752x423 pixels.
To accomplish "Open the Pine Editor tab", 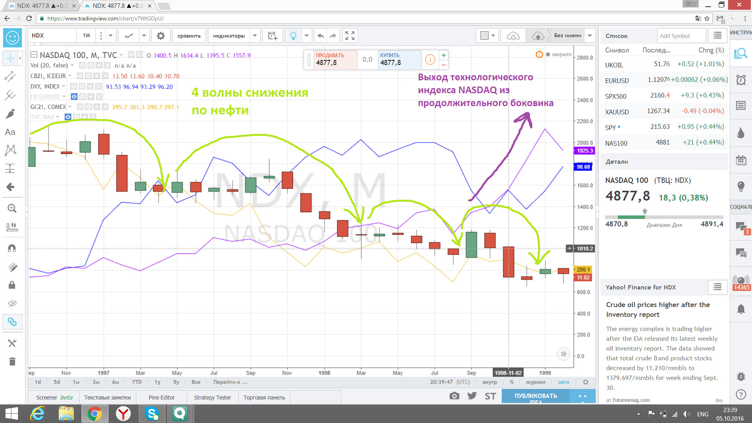I will click(161, 398).
